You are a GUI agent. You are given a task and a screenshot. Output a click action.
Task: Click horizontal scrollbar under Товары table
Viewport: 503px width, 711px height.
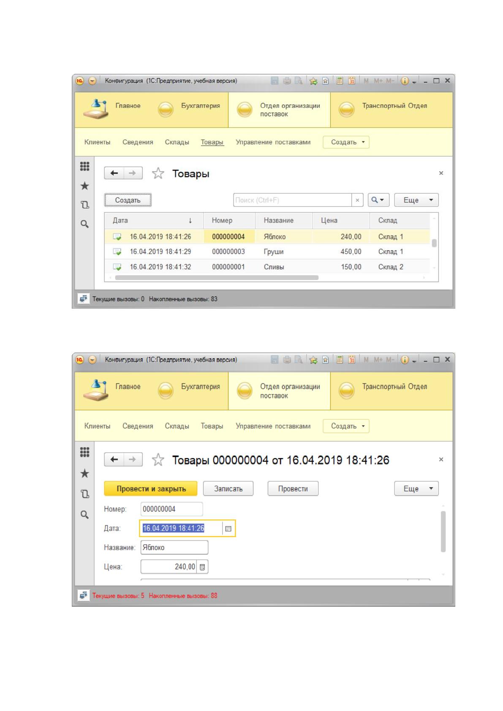[217, 278]
